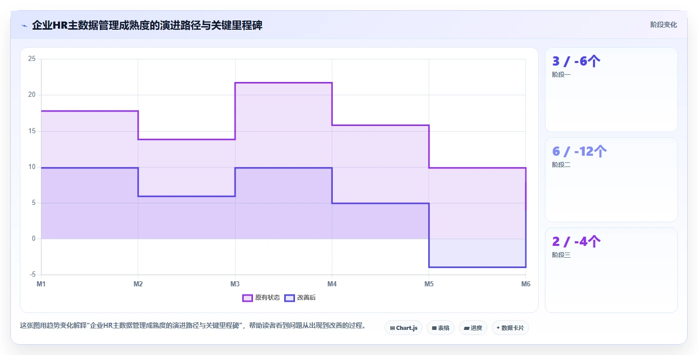This screenshot has height=355, width=698.
Task: Click the M2 x-axis label
Action: (138, 284)
